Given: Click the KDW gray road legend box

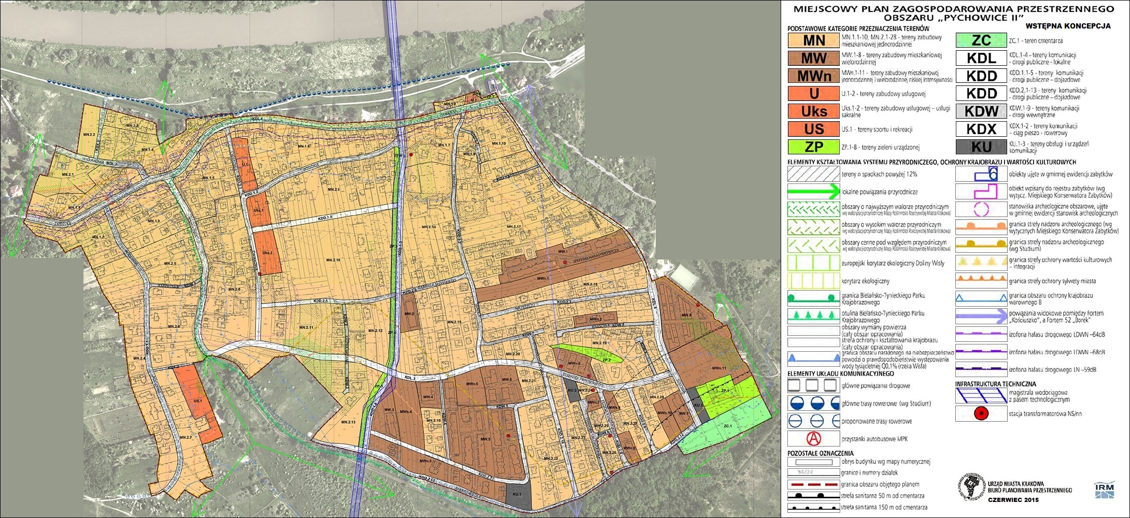Looking at the screenshot, I should tap(981, 111).
